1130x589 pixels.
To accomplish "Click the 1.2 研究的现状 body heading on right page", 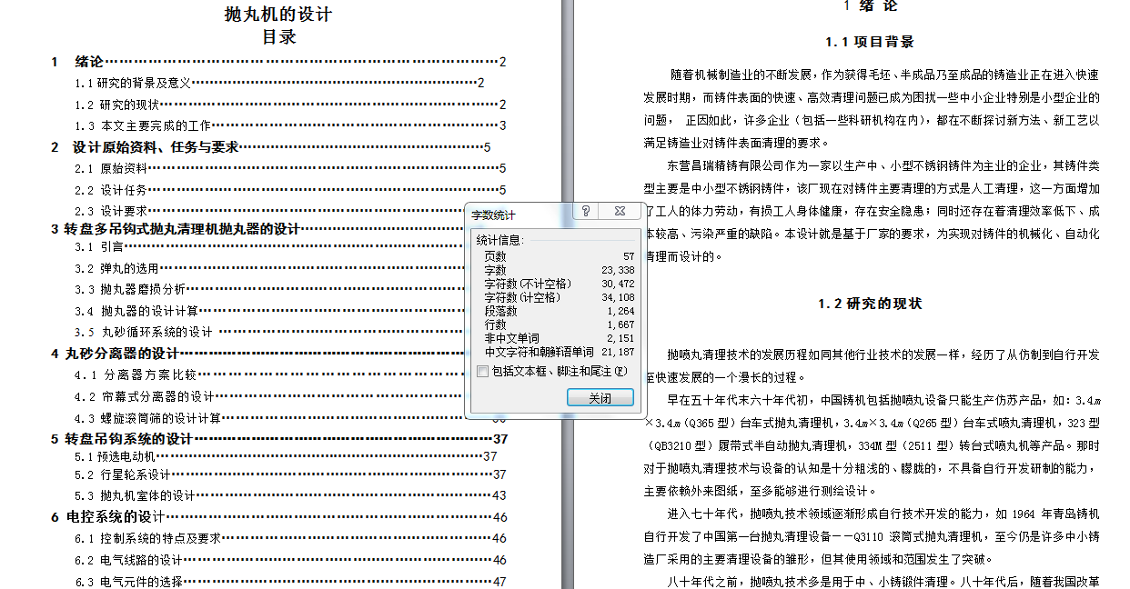I will [870, 304].
